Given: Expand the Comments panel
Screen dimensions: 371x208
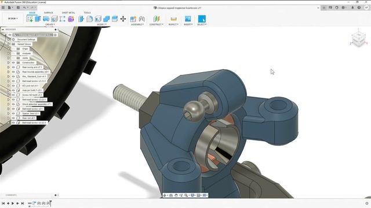Looking at the screenshot, I should click(x=56, y=195).
